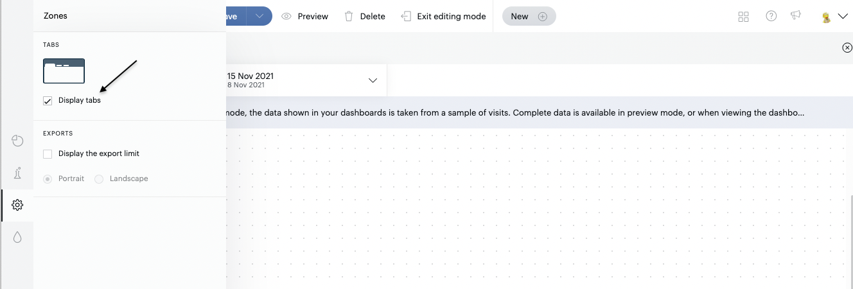Expand the Save button dropdown arrow

259,17
